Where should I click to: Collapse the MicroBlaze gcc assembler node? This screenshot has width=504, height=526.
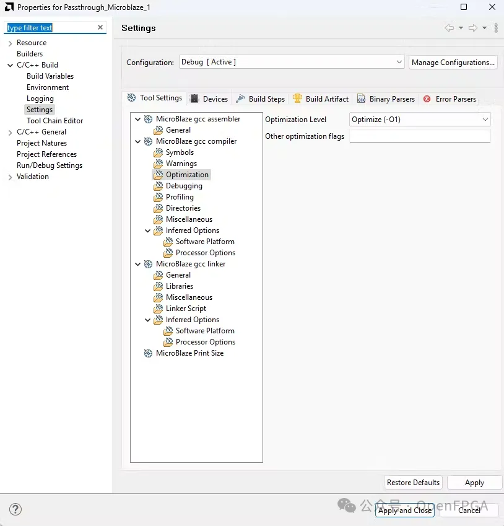(x=137, y=119)
